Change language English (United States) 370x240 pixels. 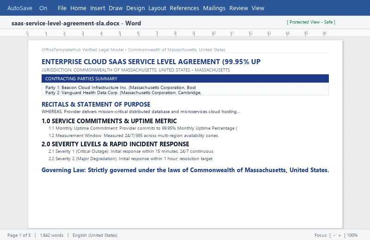(x=95, y=235)
